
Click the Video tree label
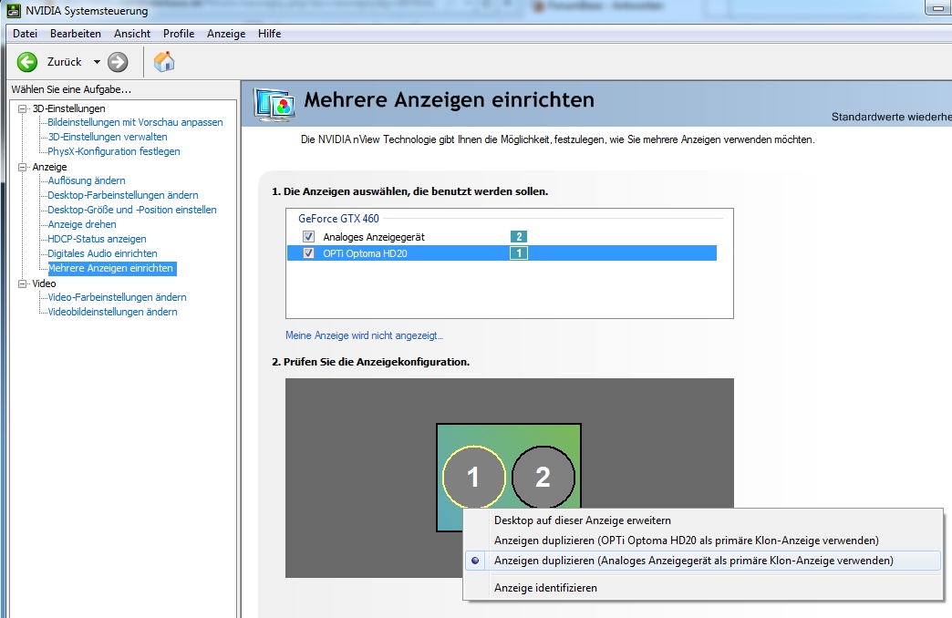pyautogui.click(x=44, y=283)
